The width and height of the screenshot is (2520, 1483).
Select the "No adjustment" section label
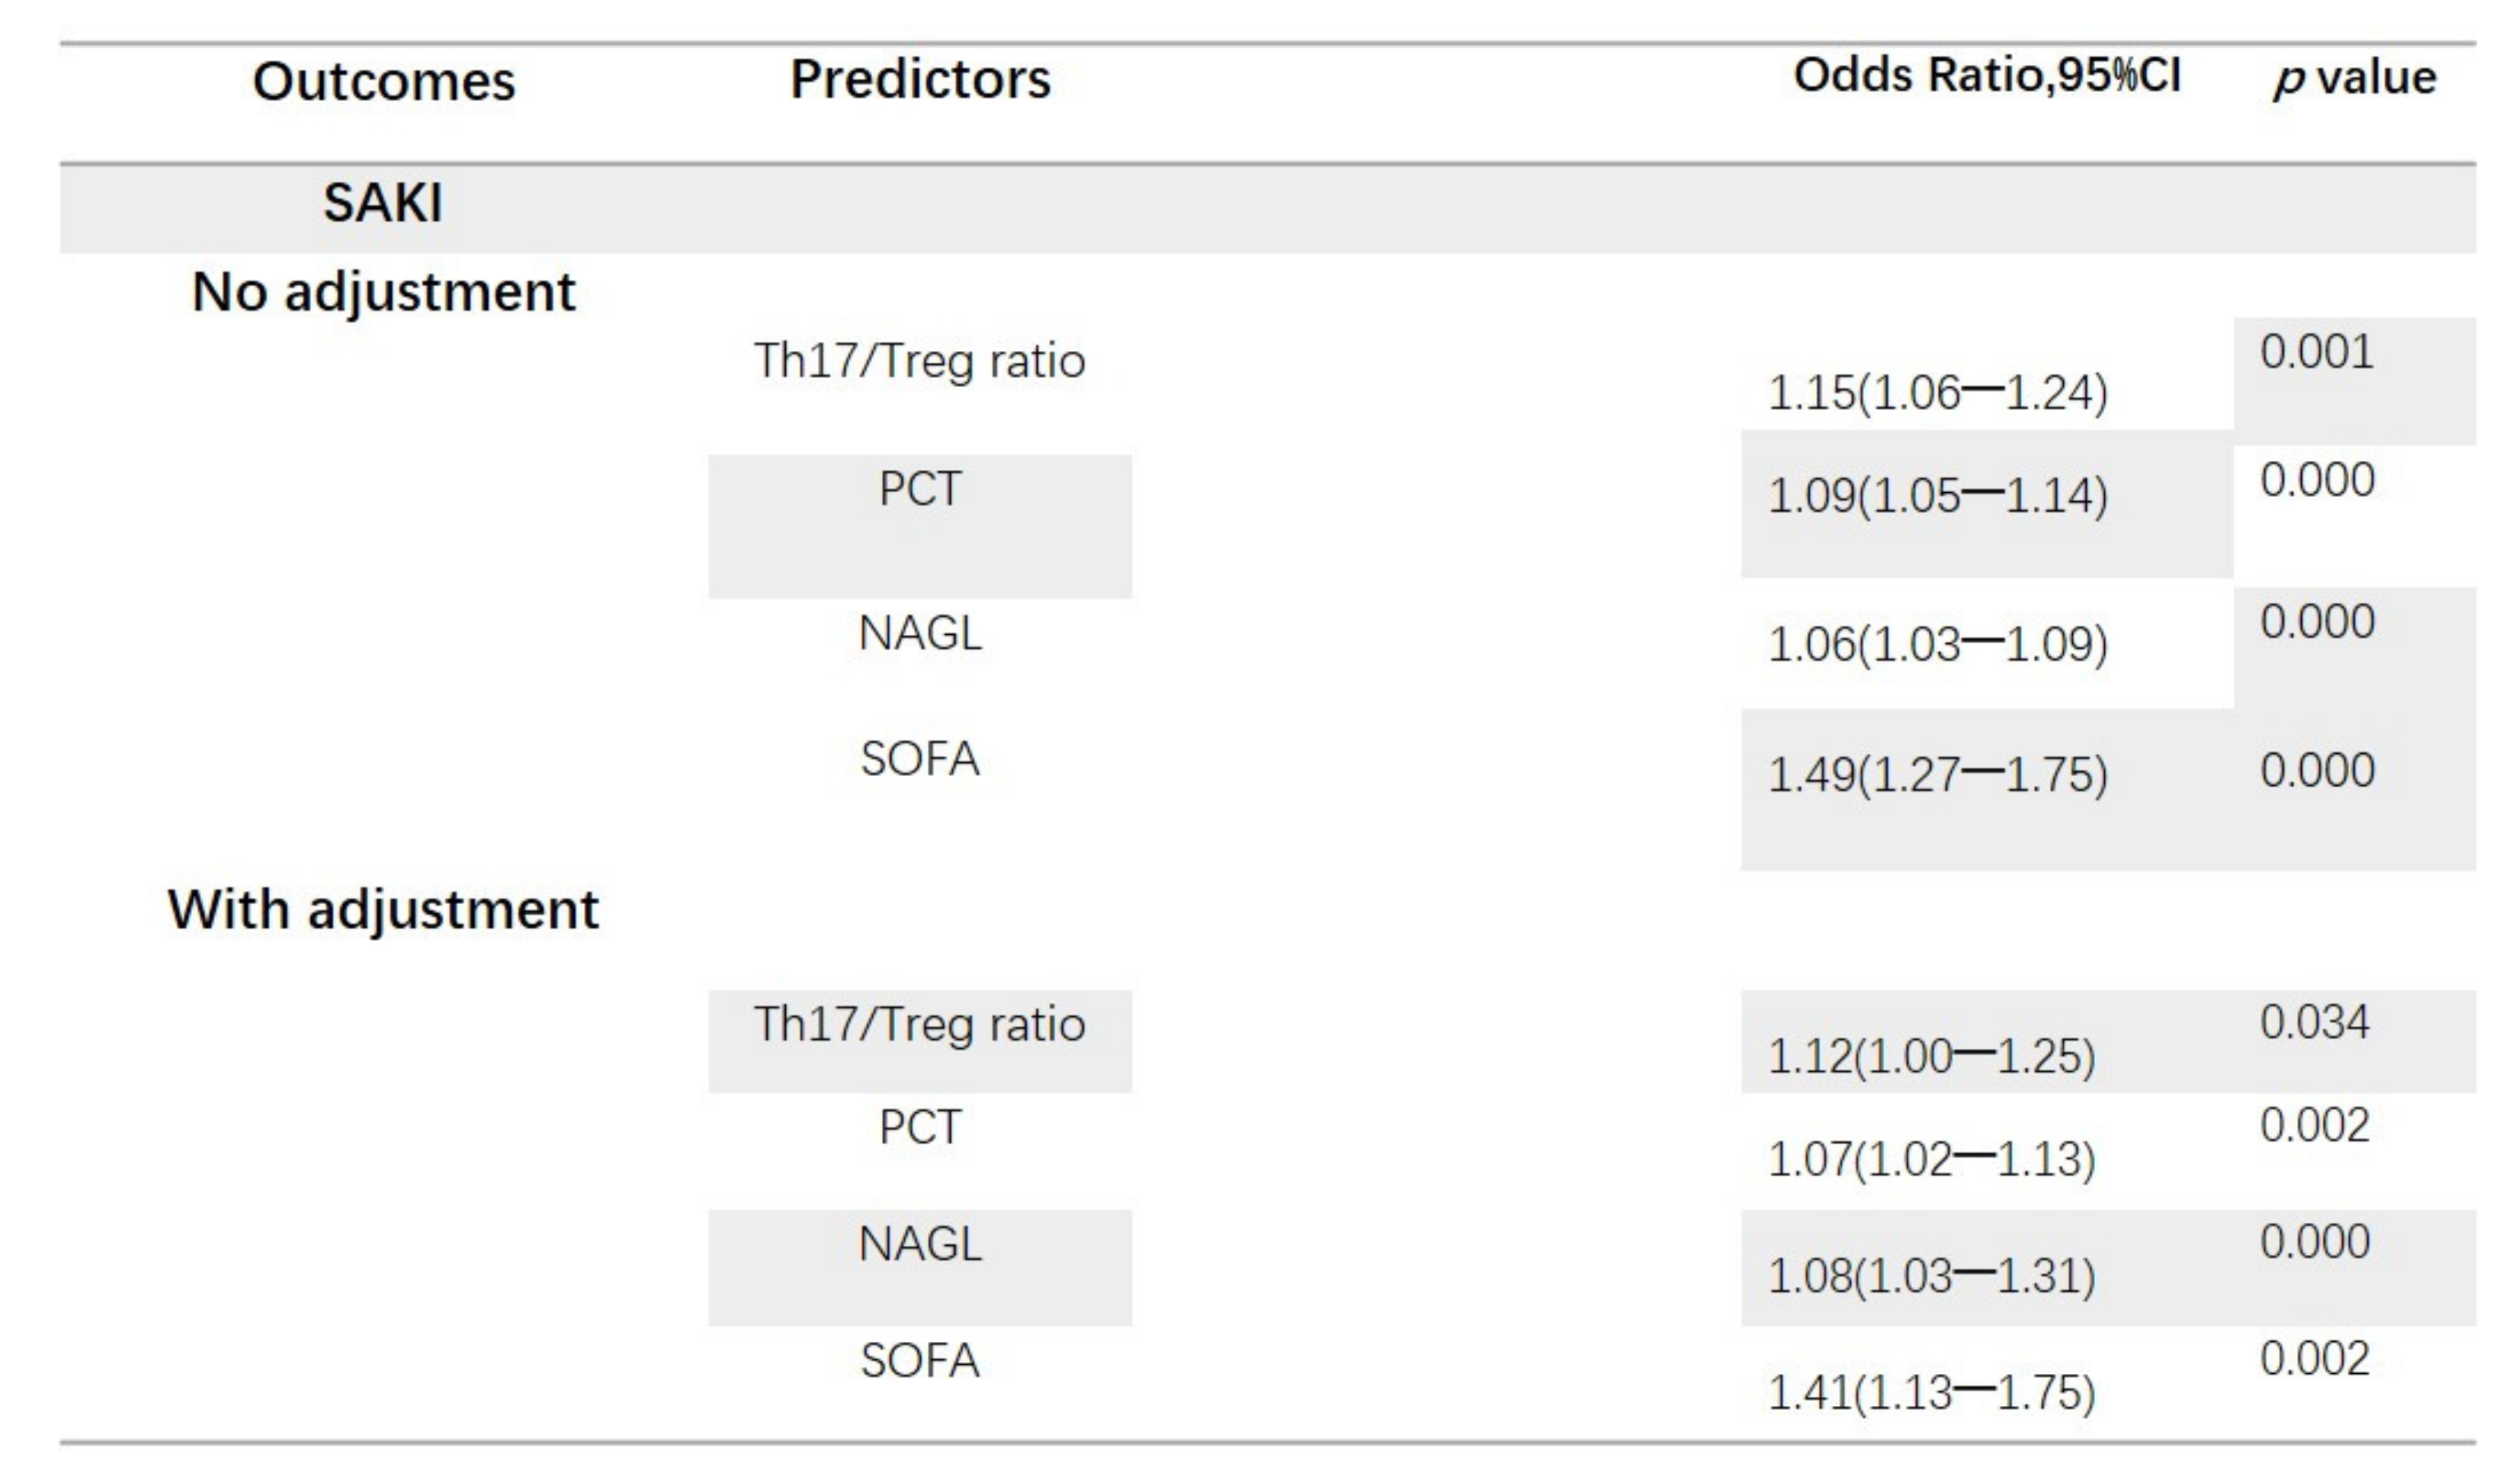[x=383, y=292]
